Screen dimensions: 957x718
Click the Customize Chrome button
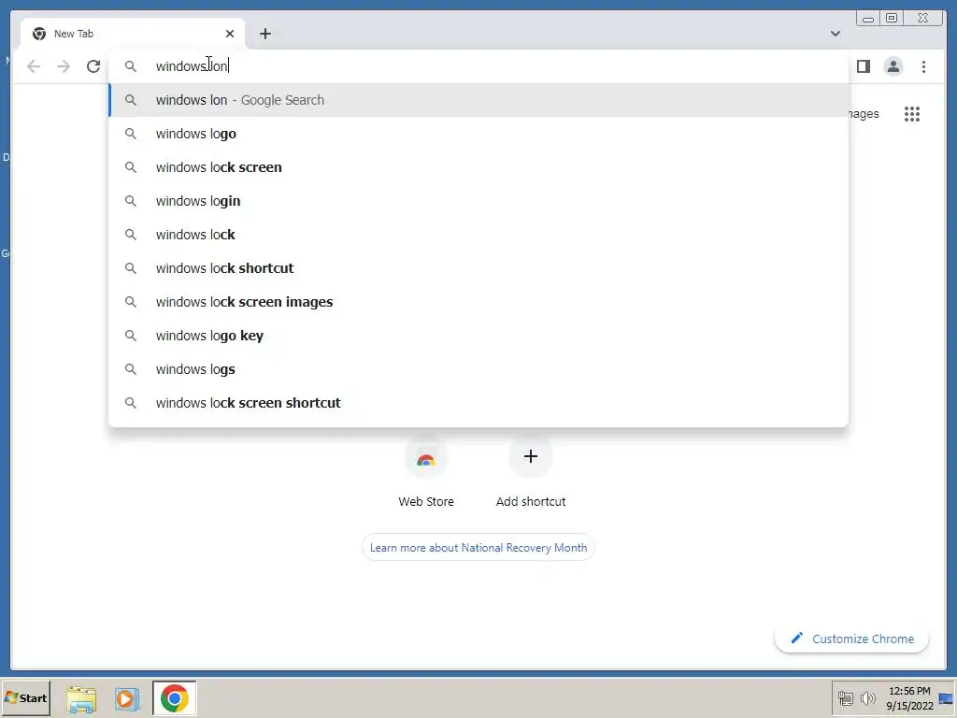click(852, 639)
